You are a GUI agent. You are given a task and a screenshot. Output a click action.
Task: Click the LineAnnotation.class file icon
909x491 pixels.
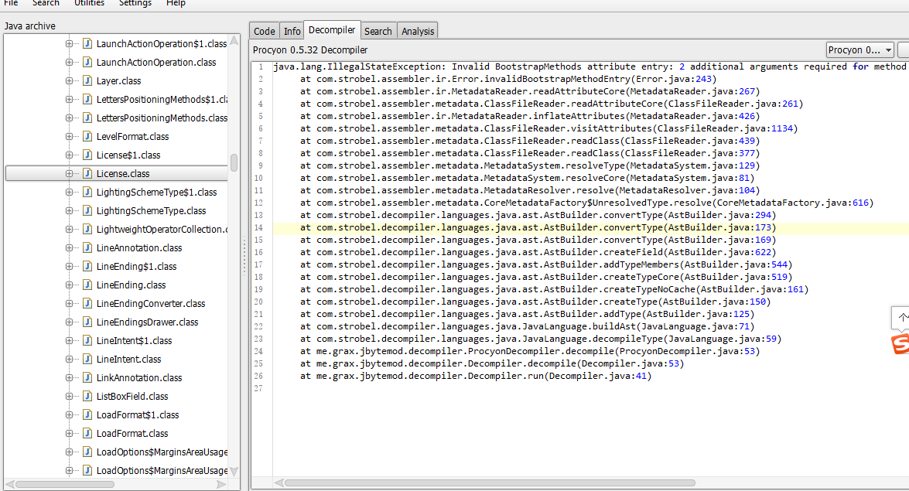tap(87, 247)
